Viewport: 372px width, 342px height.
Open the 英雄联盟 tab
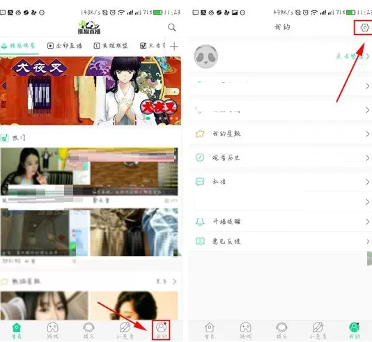pos(111,45)
